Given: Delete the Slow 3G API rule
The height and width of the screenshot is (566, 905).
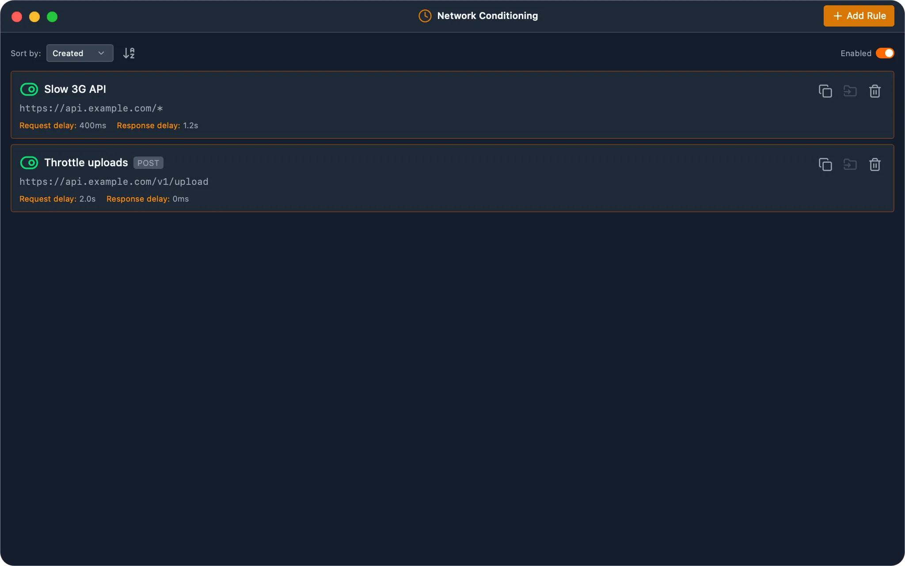Looking at the screenshot, I should pyautogui.click(x=875, y=91).
